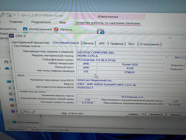Open the Поделиться ribbon tab in Explorer
The height and width of the screenshot is (140, 186).
(x=41, y=22)
